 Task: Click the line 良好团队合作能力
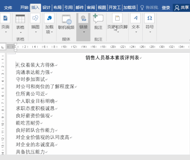coord(35,130)
